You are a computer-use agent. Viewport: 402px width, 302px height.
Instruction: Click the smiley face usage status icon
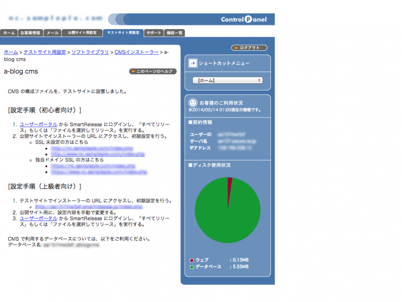coord(192,103)
